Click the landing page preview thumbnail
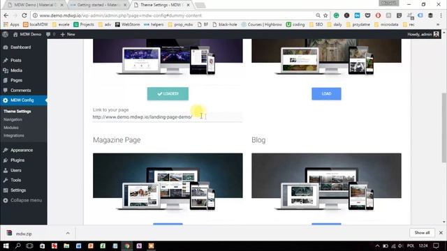 pyautogui.click(x=168, y=57)
